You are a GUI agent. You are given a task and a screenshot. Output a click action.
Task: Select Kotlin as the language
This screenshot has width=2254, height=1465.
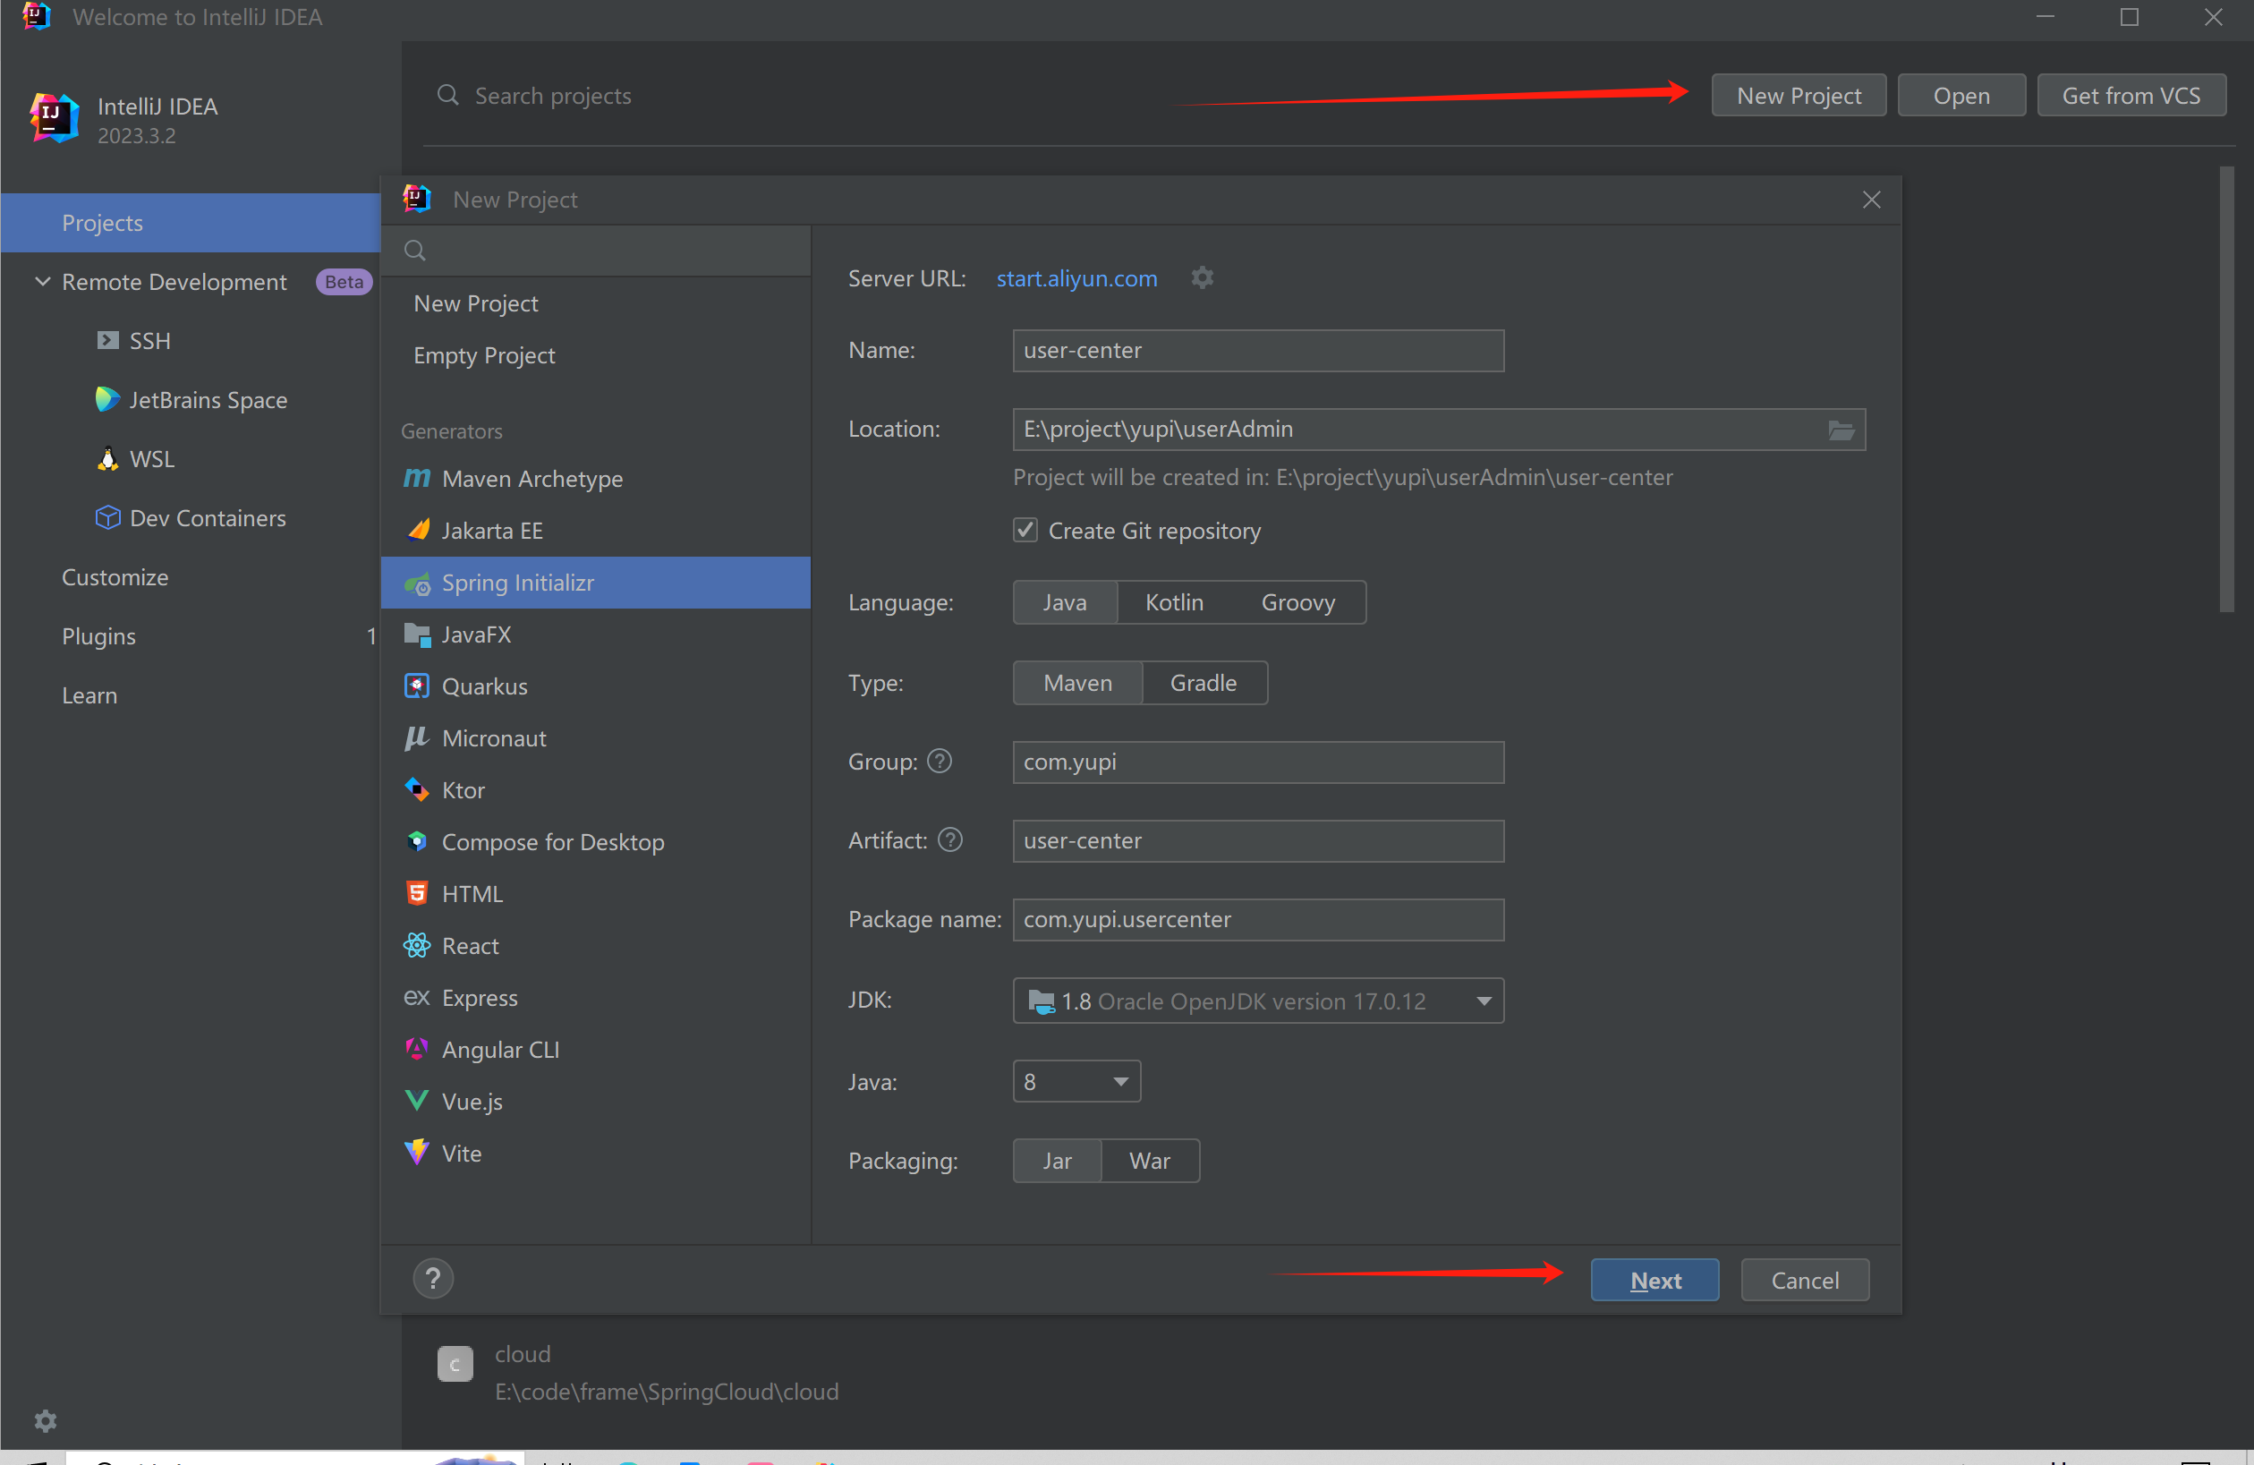click(1173, 602)
